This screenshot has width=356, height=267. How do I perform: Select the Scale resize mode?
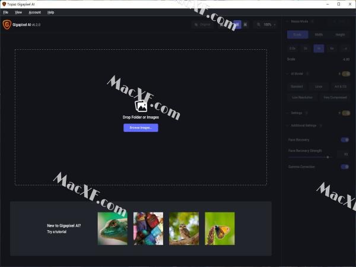[x=297, y=34]
